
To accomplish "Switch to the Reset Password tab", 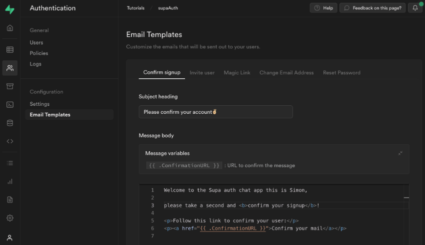I will [x=341, y=73].
